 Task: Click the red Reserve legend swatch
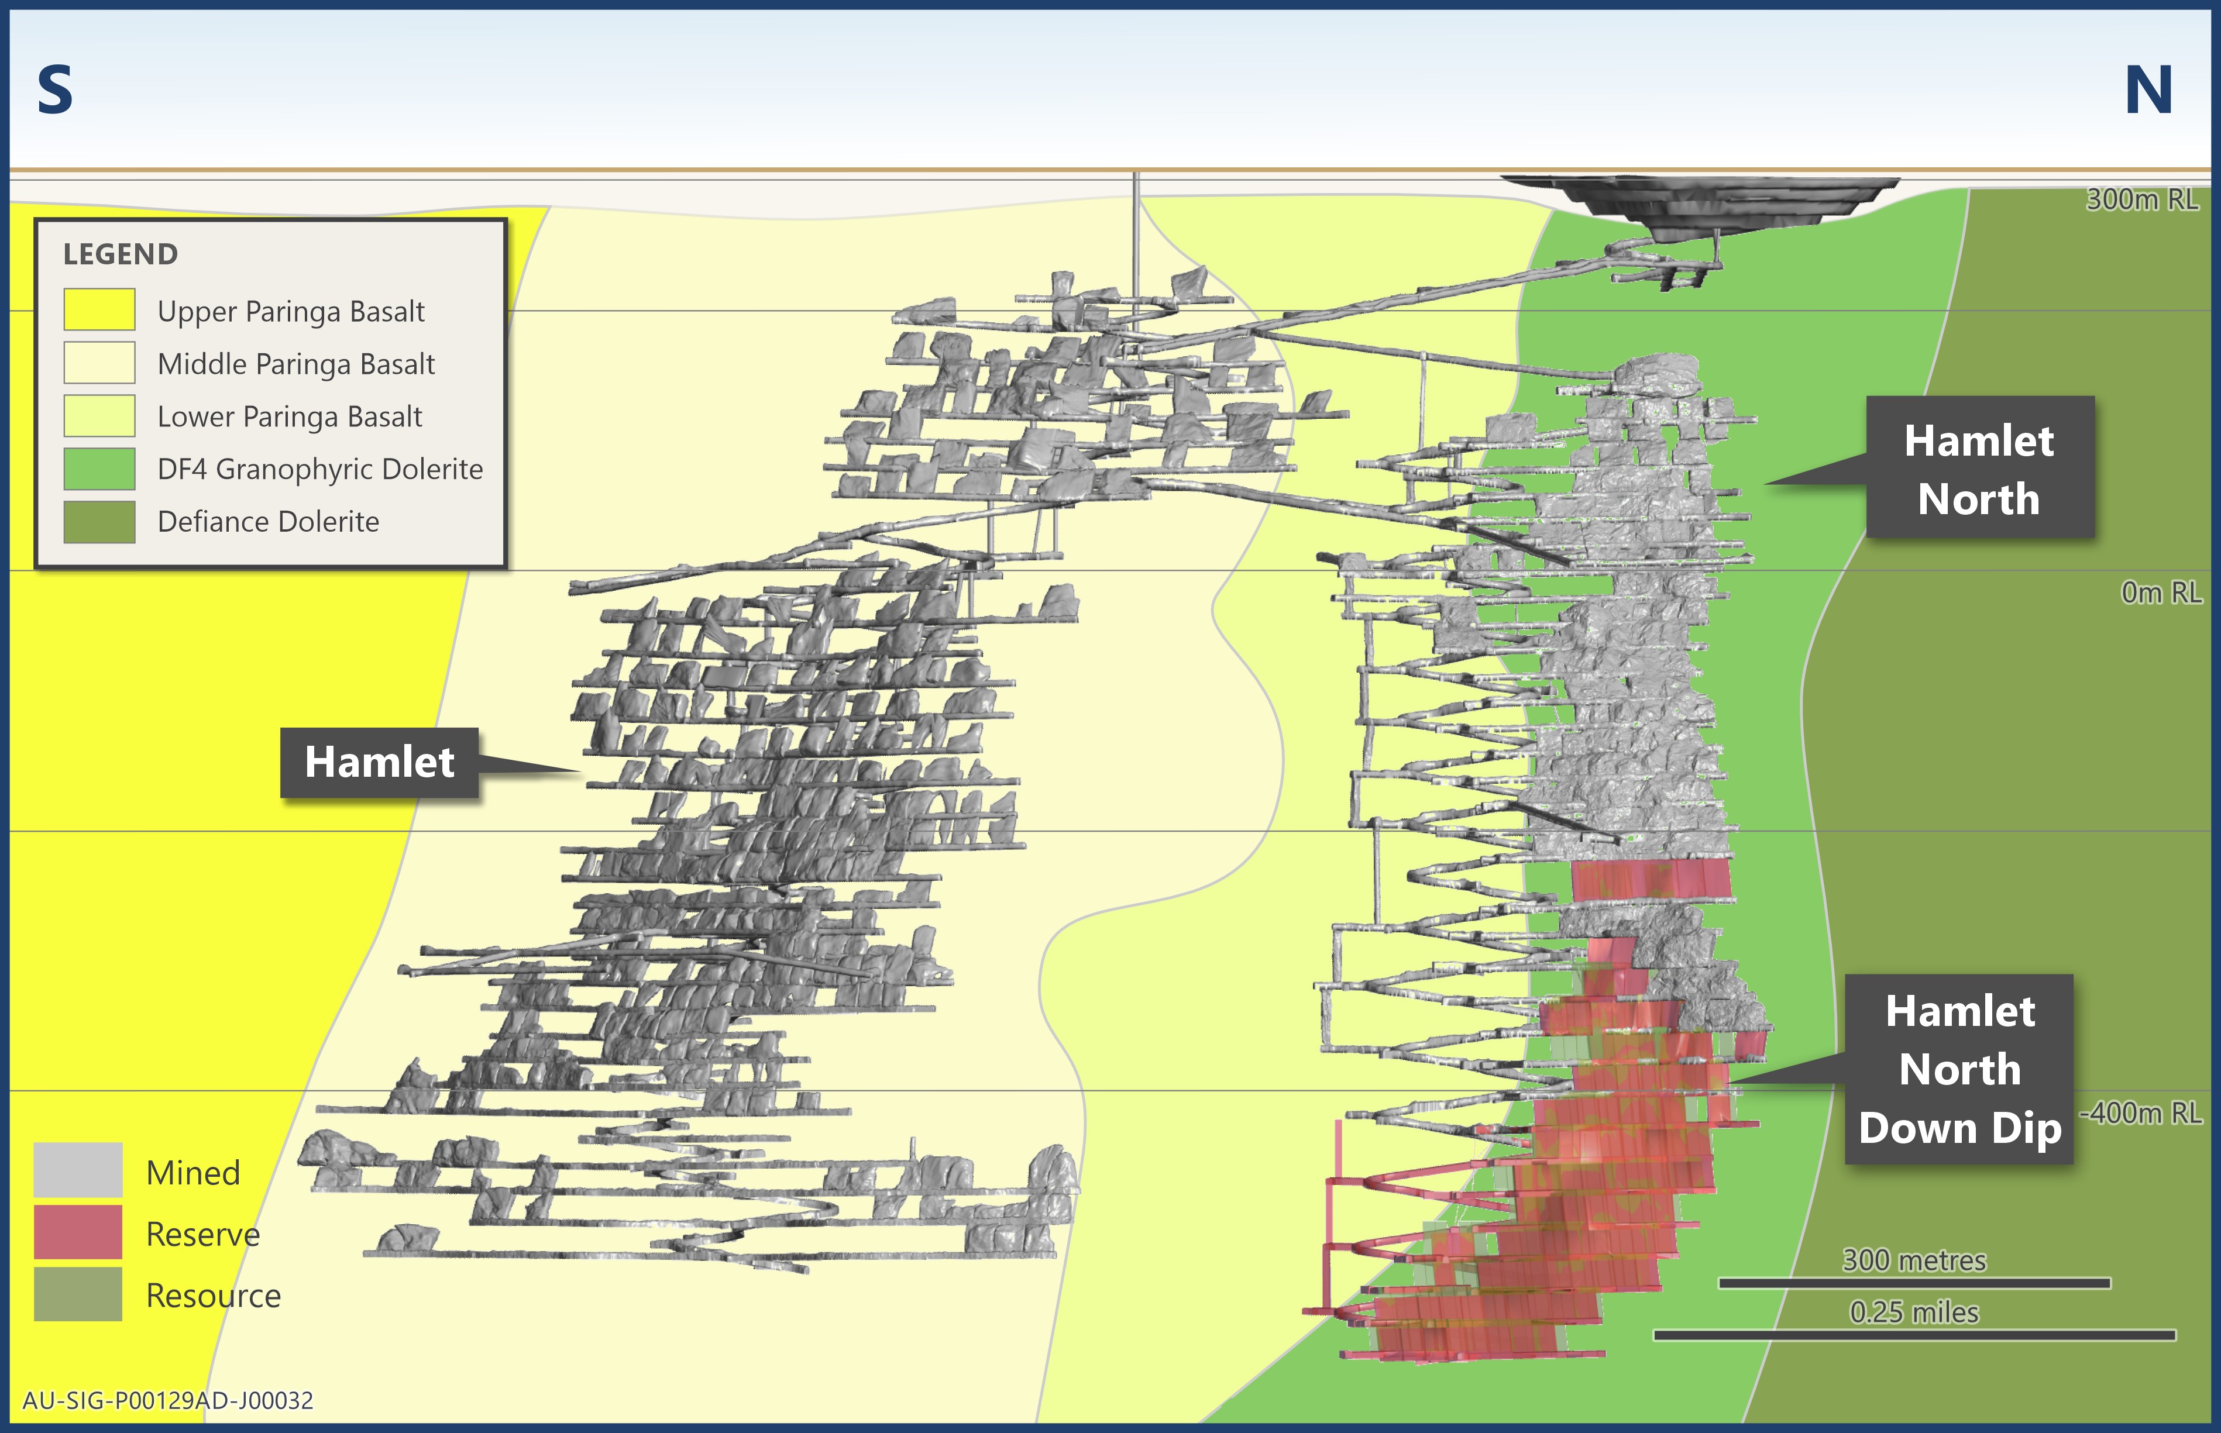click(77, 1232)
